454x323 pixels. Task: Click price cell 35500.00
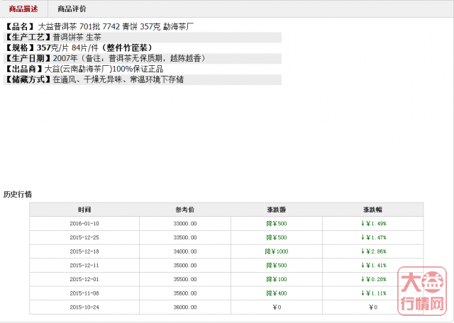(x=185, y=279)
